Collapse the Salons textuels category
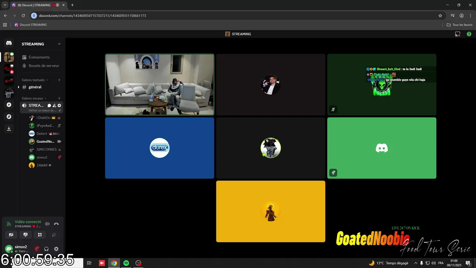 (x=35, y=80)
